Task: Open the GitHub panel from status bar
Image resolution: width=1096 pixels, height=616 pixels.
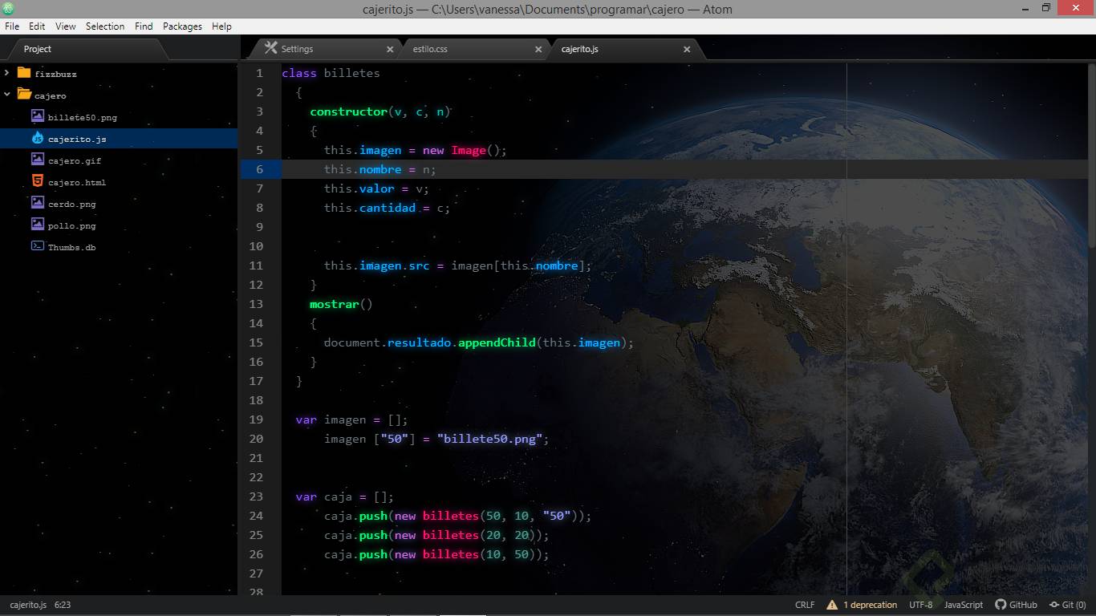Action: (1016, 605)
